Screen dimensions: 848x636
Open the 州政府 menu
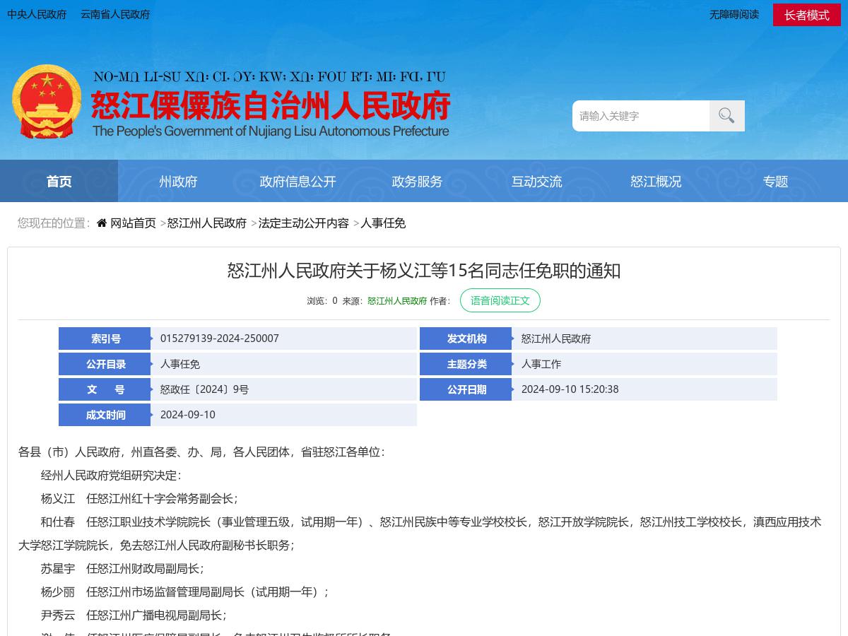(178, 181)
